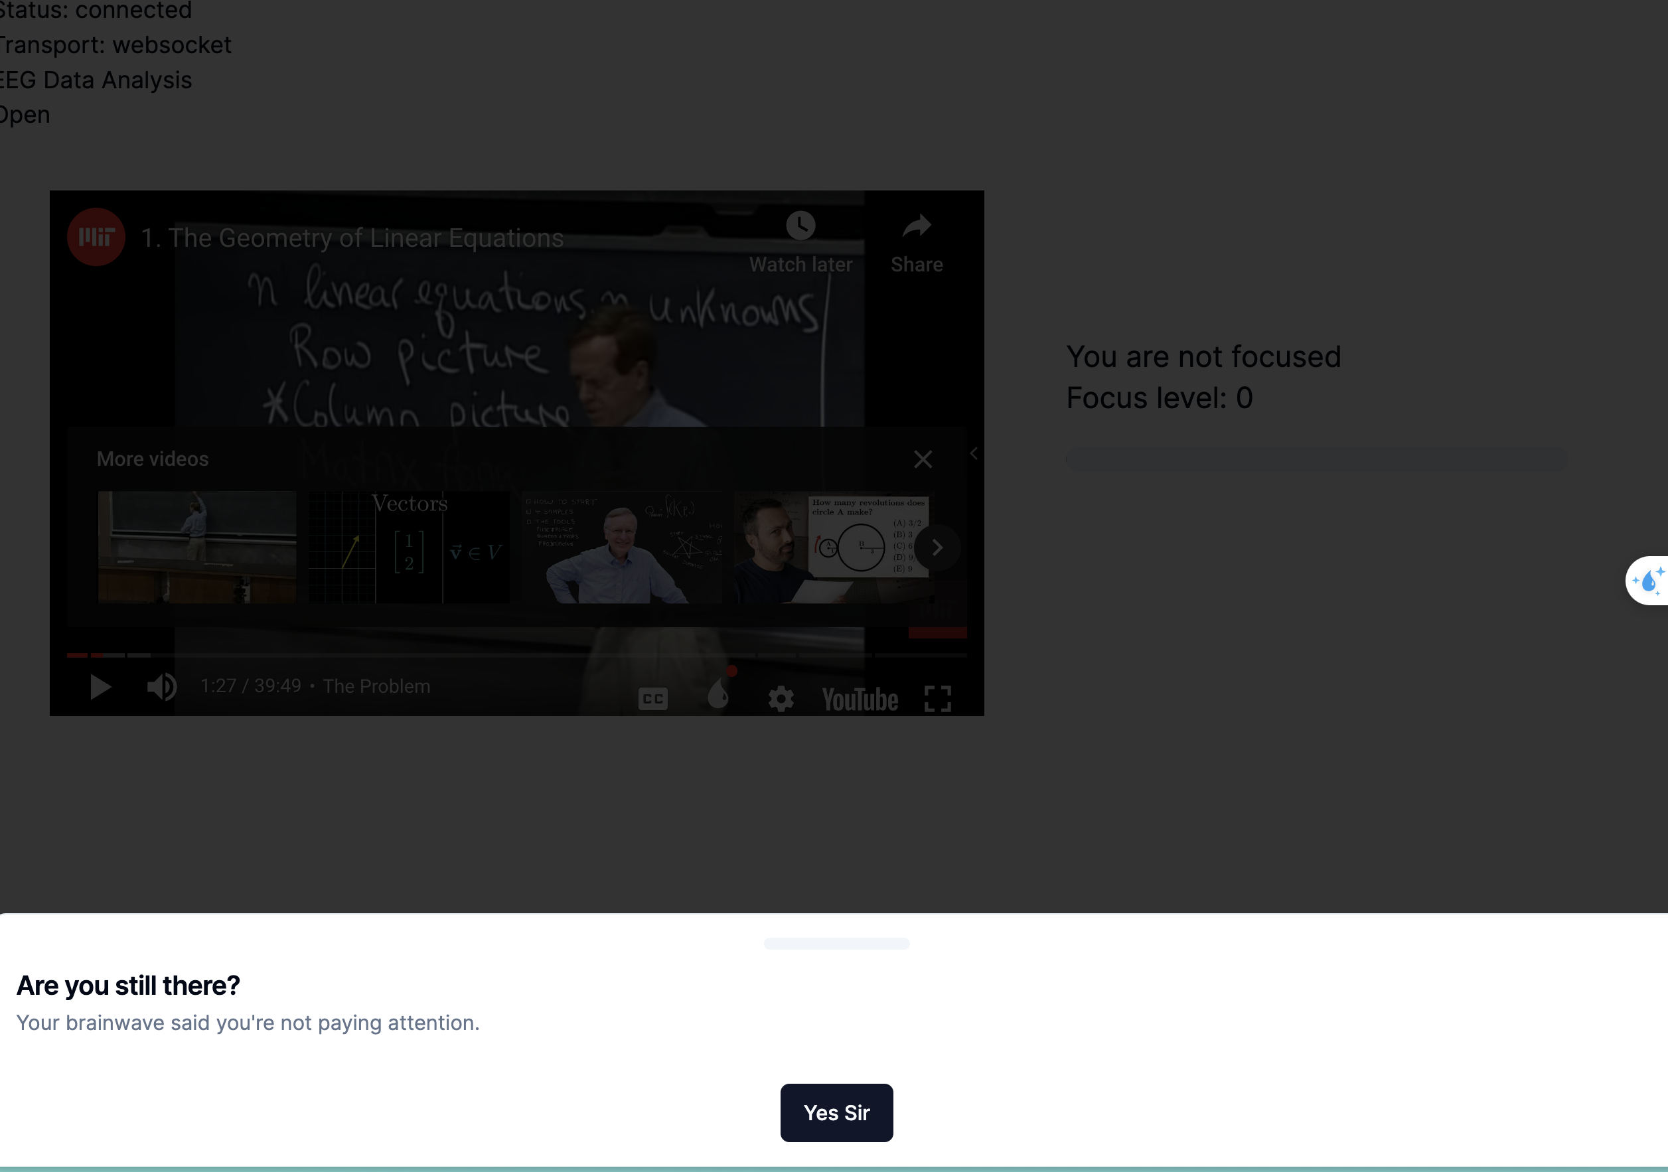Open the video settings gear
This screenshot has width=1668, height=1172.
[x=781, y=699]
